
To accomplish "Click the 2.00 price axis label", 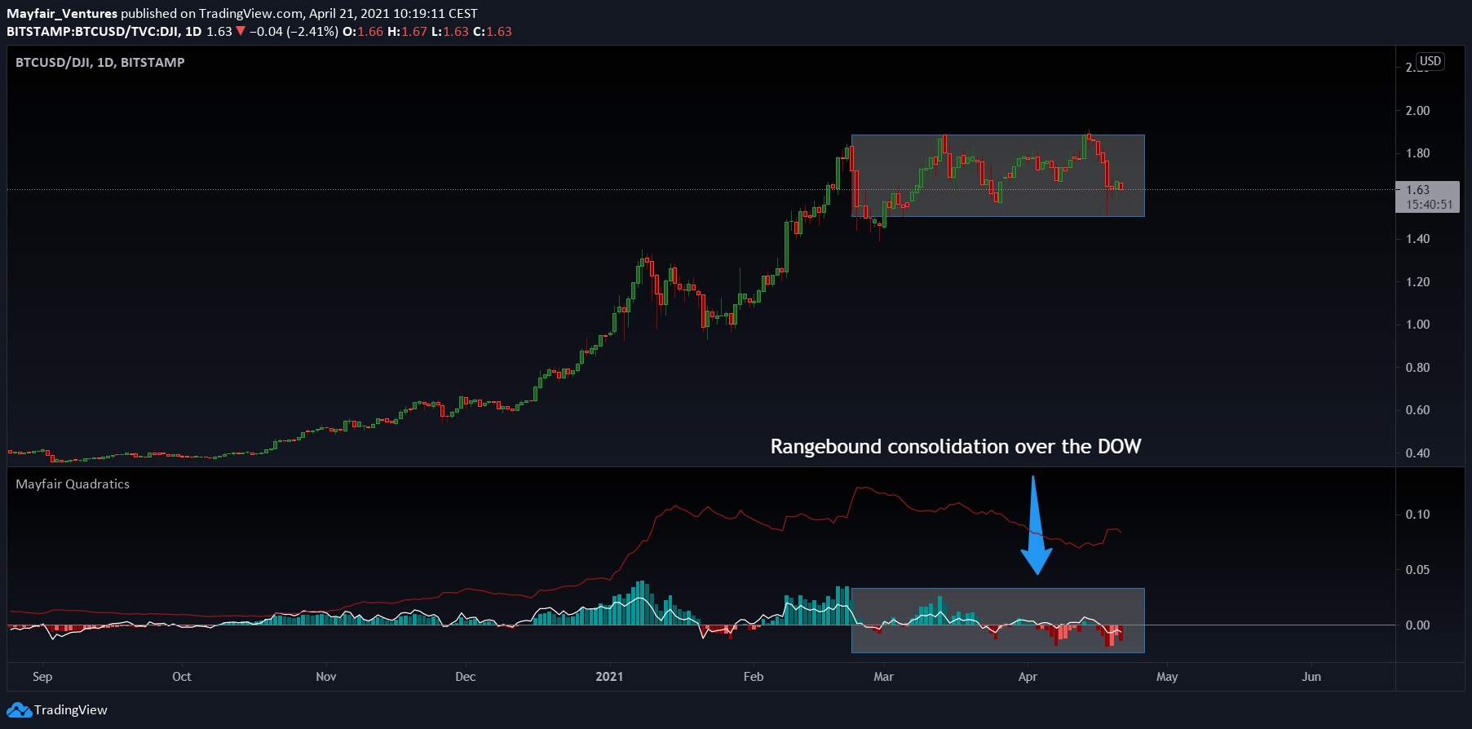I will click(1417, 111).
